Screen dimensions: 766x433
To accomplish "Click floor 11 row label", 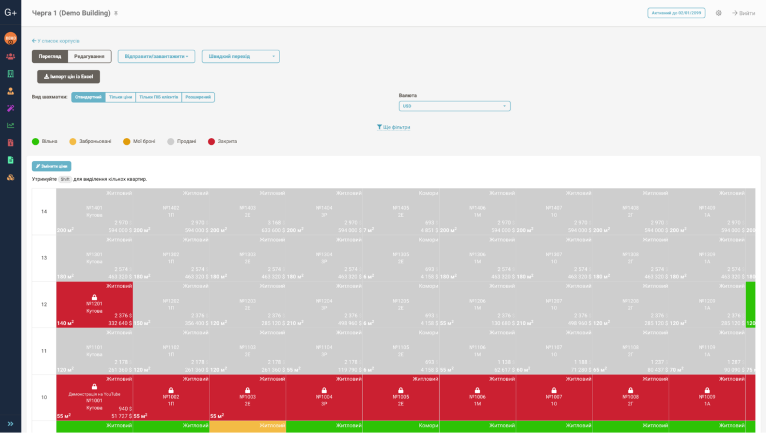I will 44,351.
